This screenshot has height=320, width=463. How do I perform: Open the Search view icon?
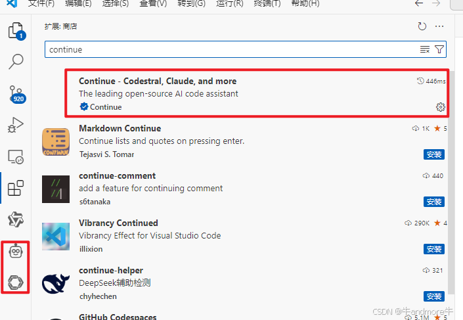pos(16,62)
